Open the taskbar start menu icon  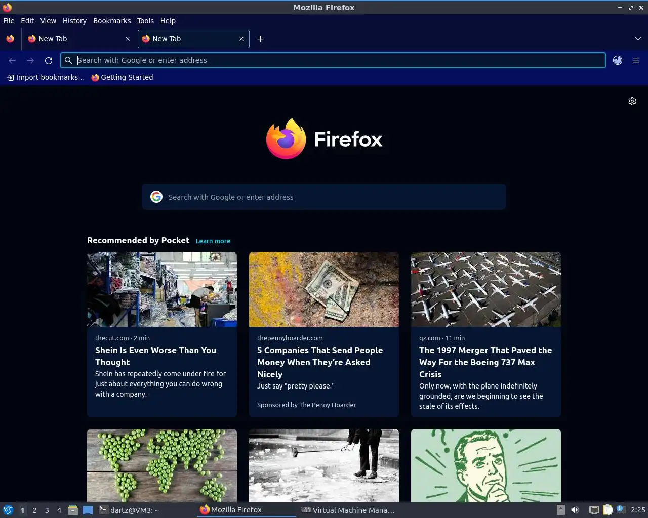pyautogui.click(x=8, y=510)
